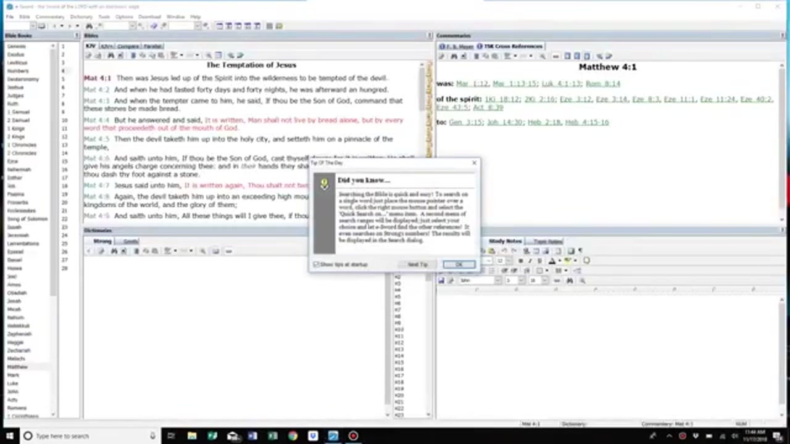Screen dimensions: 790x444
Task: Click the font color icon in Study Notes
Action: click(552, 261)
